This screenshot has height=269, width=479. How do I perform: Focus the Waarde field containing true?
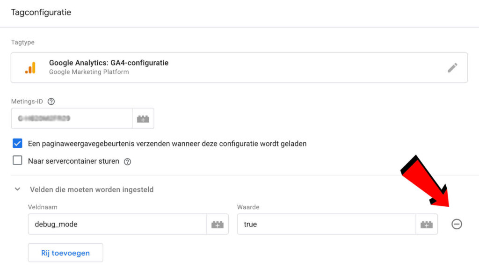tap(326, 225)
